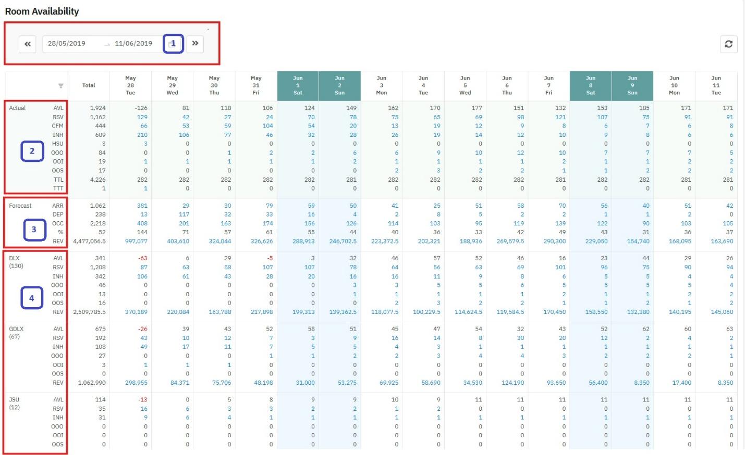Select the JSU (12) room type label
Image resolution: width=745 pixels, height=455 pixels.
pos(14,403)
